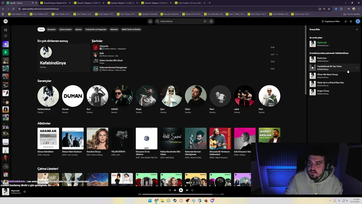Select Wake Up to a Brand New Day in queue
This screenshot has width=362, height=204.
[334, 84]
